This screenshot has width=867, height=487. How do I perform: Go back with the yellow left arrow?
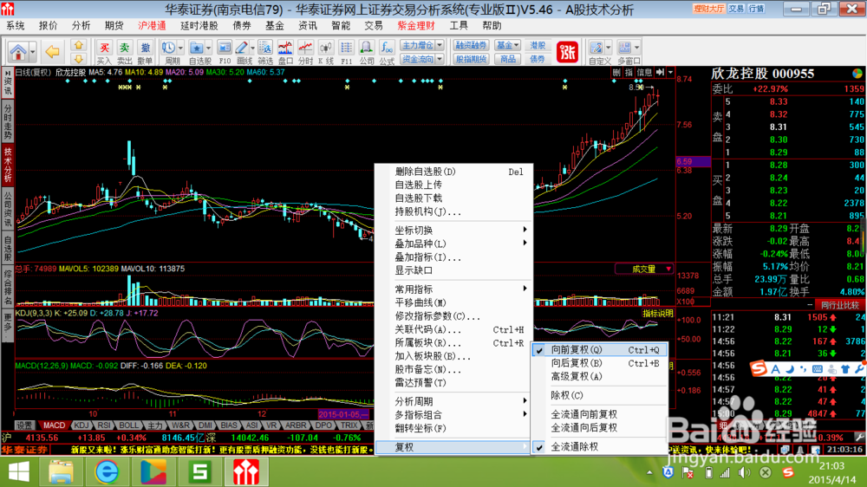pos(53,52)
